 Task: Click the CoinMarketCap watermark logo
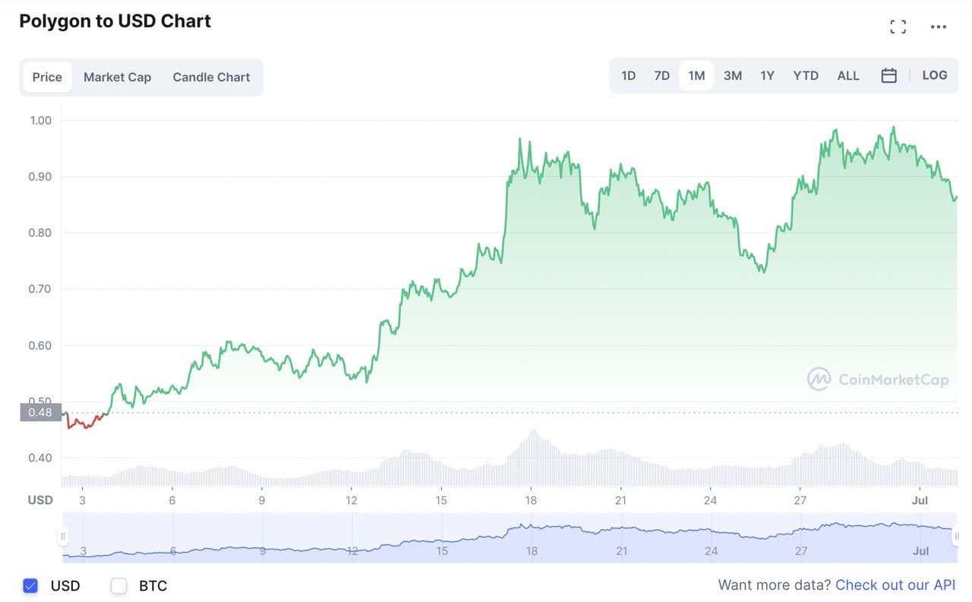coord(878,379)
